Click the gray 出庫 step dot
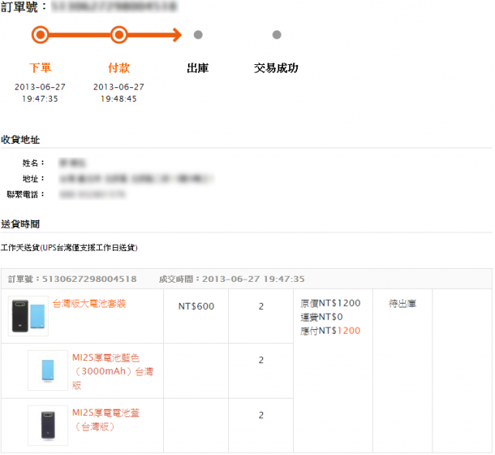 (x=198, y=35)
